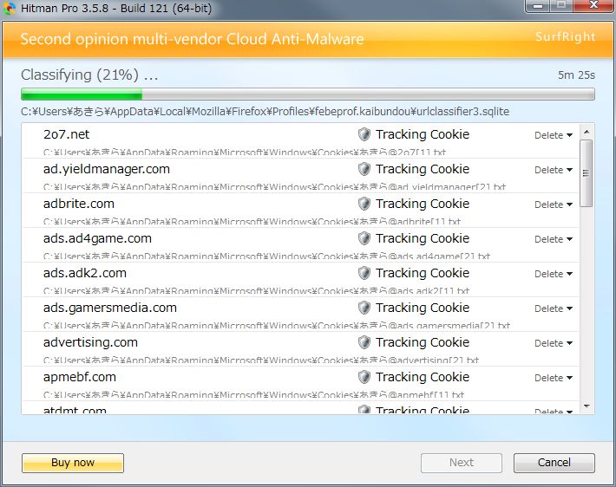Click ads.gamersmedia.com shield icon
The height and width of the screenshot is (487, 616).
[364, 308]
